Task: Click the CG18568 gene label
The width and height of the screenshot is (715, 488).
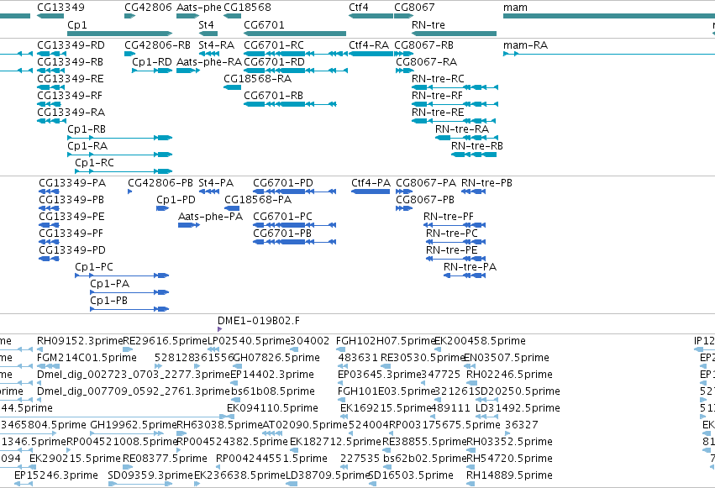Action: (x=247, y=8)
